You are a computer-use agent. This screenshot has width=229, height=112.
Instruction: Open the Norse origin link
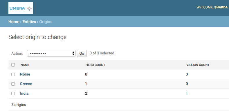point(25,74)
